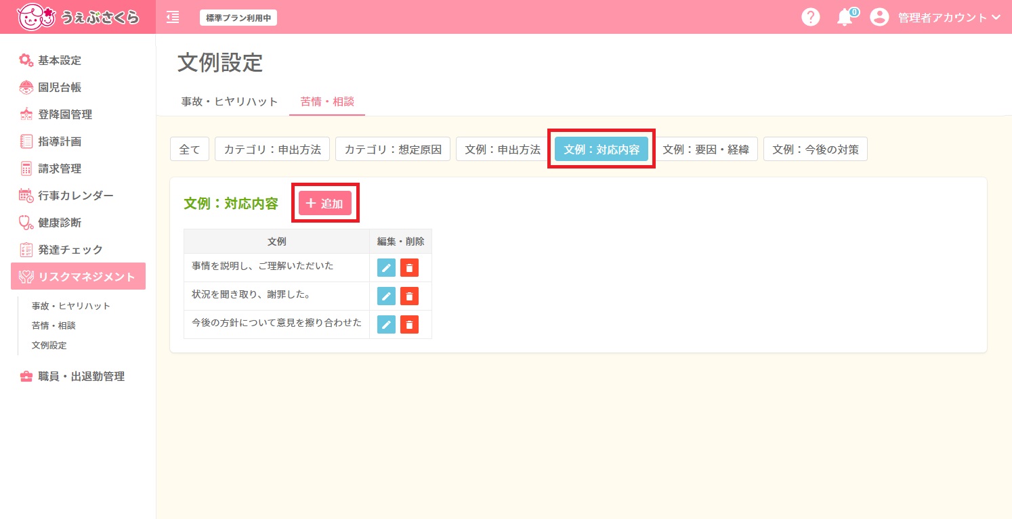Click the 文例 column header

[x=277, y=242]
